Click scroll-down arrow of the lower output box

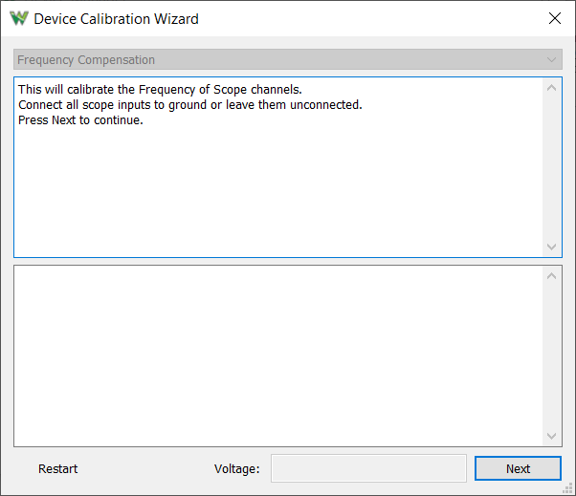(551, 436)
